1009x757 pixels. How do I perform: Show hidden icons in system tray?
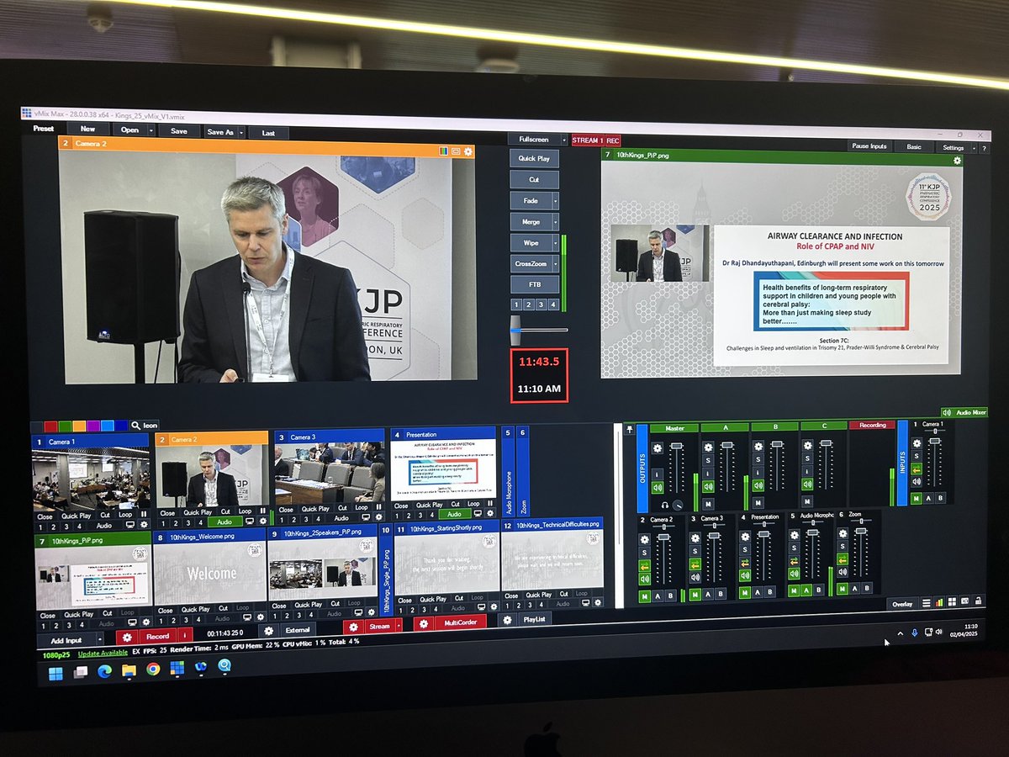[901, 633]
